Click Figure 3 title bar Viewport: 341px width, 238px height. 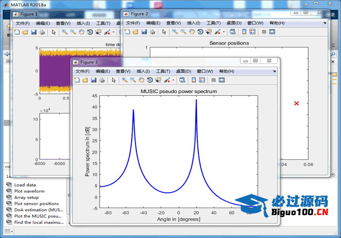(x=176, y=62)
